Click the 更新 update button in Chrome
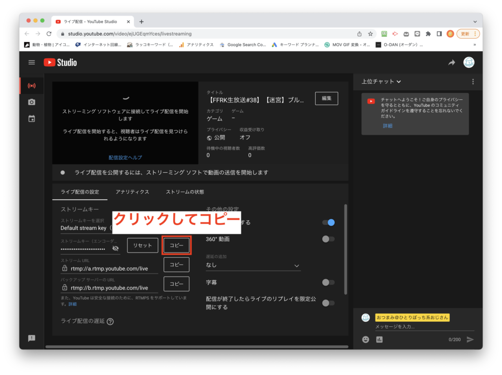 click(x=468, y=34)
